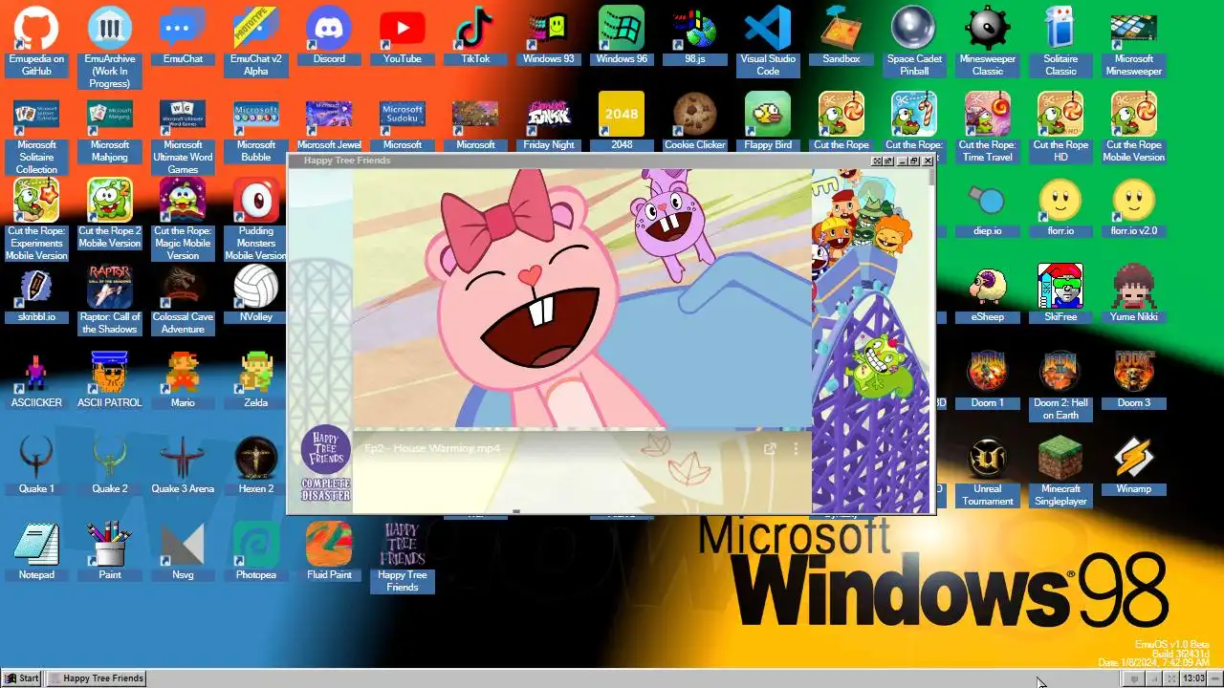Click the taskbar clock showing 13:03
1224x688 pixels.
(x=1193, y=678)
